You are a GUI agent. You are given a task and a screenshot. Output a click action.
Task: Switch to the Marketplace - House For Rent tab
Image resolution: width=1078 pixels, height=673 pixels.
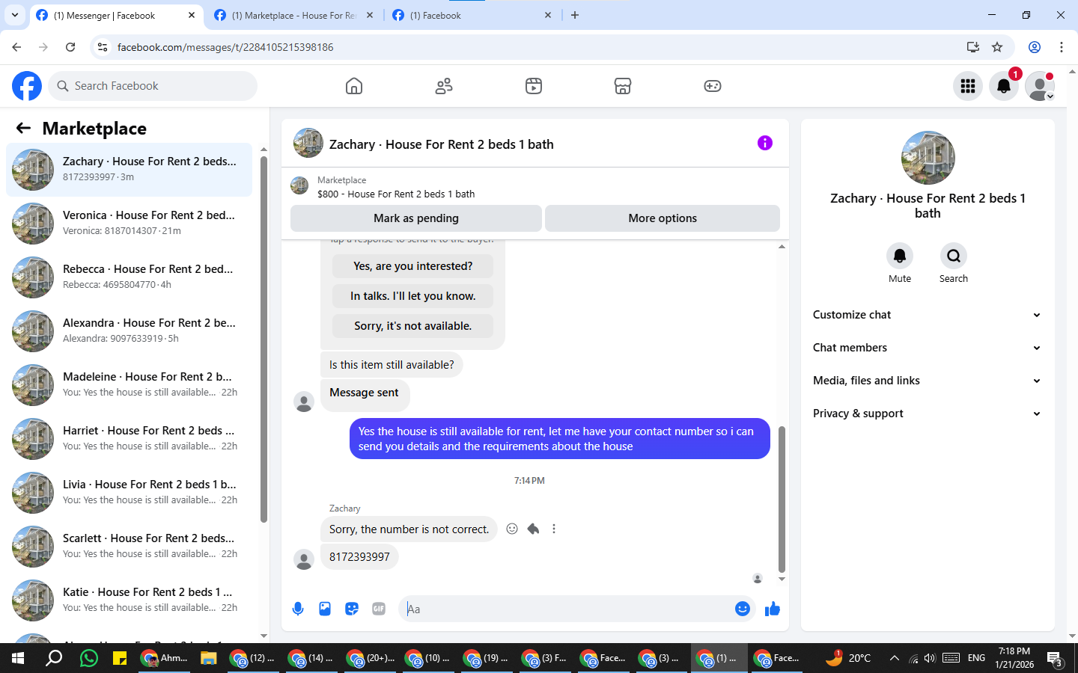(x=293, y=15)
